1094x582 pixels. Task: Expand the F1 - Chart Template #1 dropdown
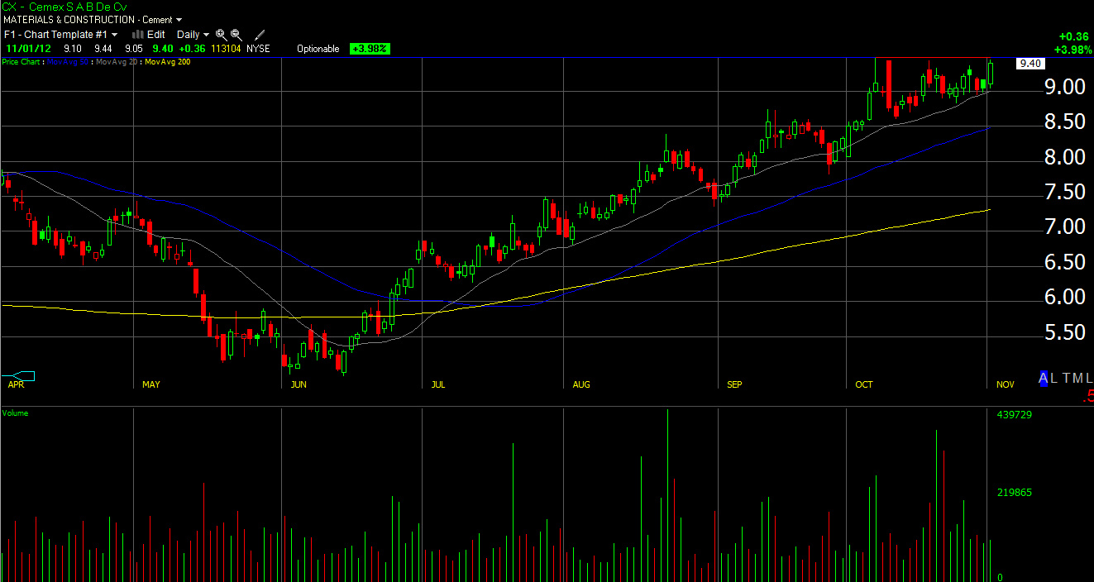(x=61, y=35)
